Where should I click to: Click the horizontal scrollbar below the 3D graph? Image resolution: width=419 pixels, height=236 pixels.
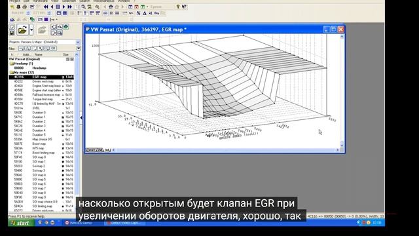point(226,150)
